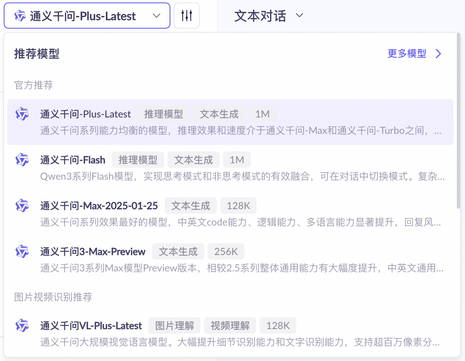Click the 128K tag on 通义千问VL-Plus-Latest row
The image size is (465, 361).
coord(278,326)
